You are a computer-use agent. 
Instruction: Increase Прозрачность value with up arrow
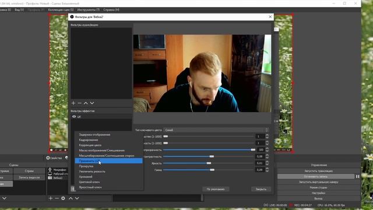(x=267, y=149)
